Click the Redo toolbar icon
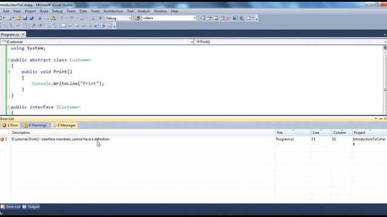The width and height of the screenshot is (387, 217). [x=71, y=18]
